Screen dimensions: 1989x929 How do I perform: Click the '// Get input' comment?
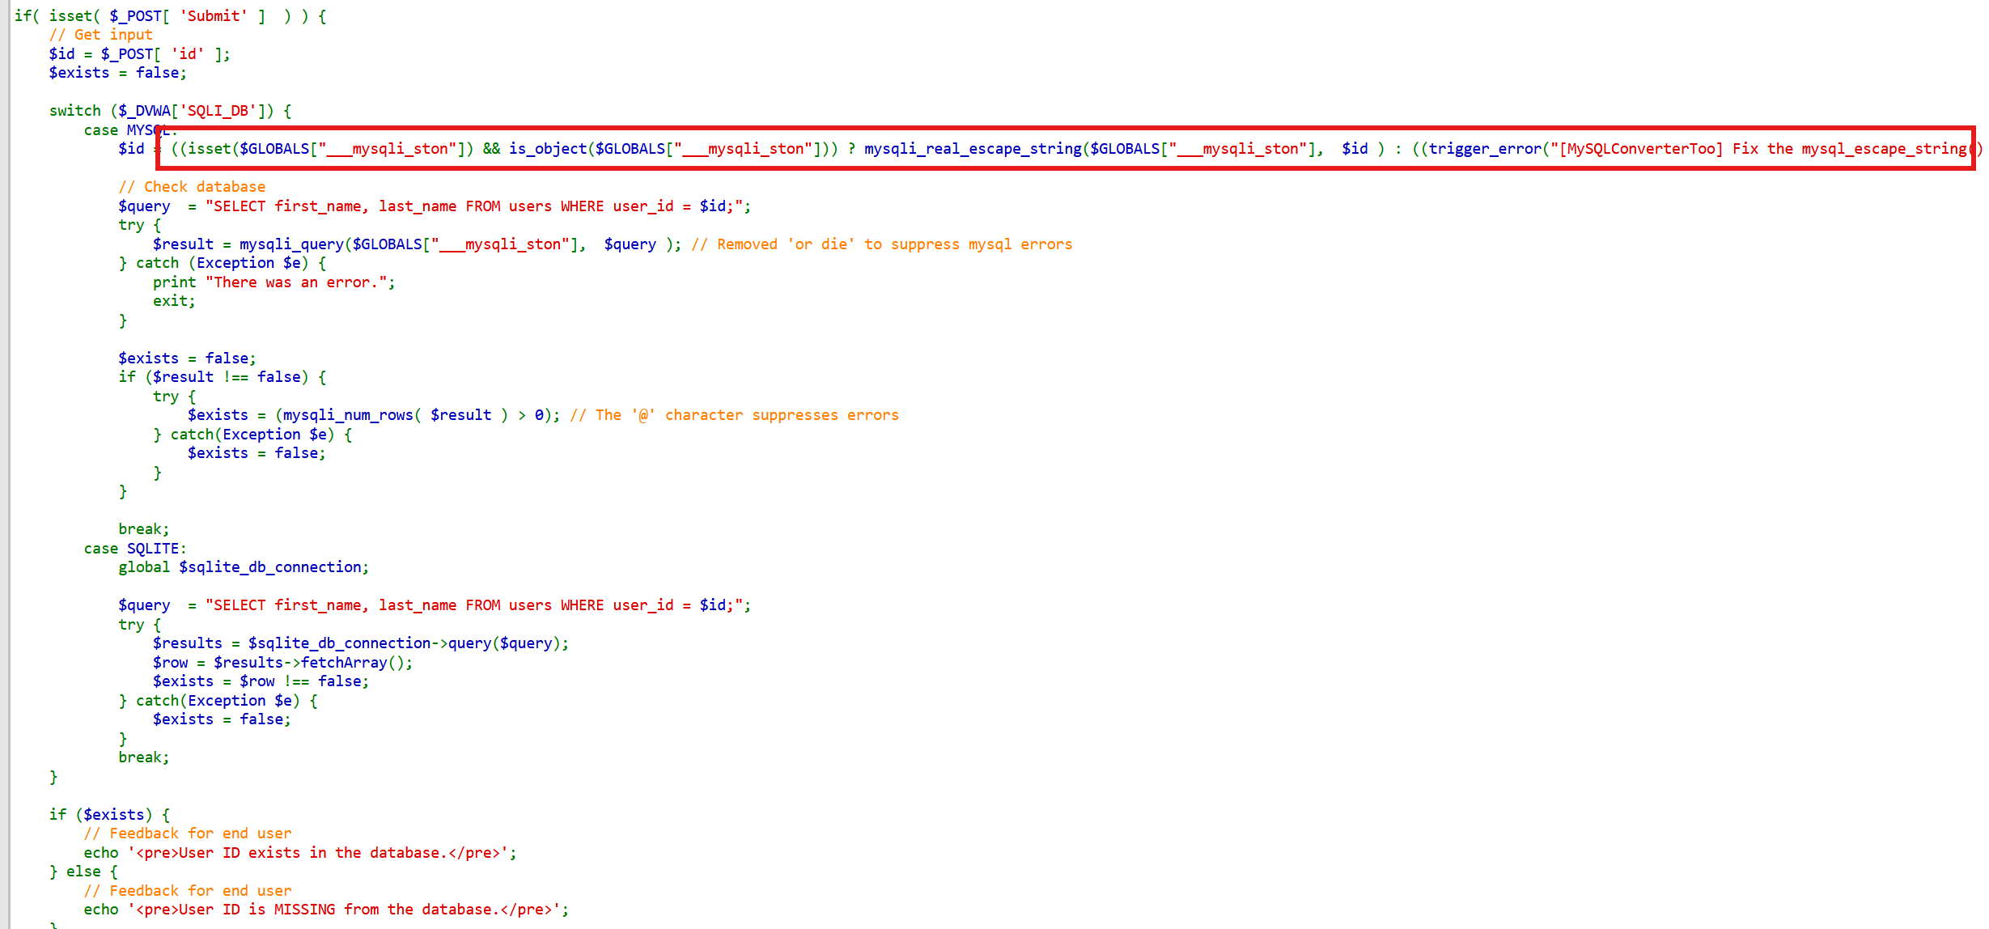(100, 35)
